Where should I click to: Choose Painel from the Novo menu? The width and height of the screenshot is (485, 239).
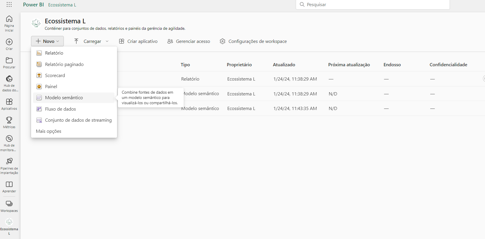pyautogui.click(x=74, y=87)
